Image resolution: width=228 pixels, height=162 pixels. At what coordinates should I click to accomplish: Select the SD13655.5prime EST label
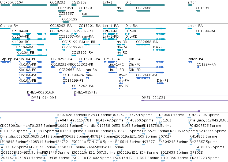[x=174, y=153]
